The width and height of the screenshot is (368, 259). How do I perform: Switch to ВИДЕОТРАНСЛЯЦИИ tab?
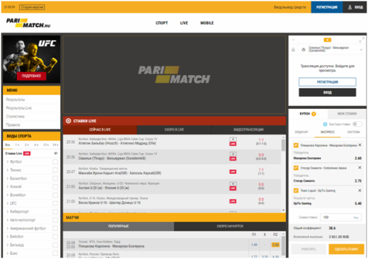pos(248,129)
